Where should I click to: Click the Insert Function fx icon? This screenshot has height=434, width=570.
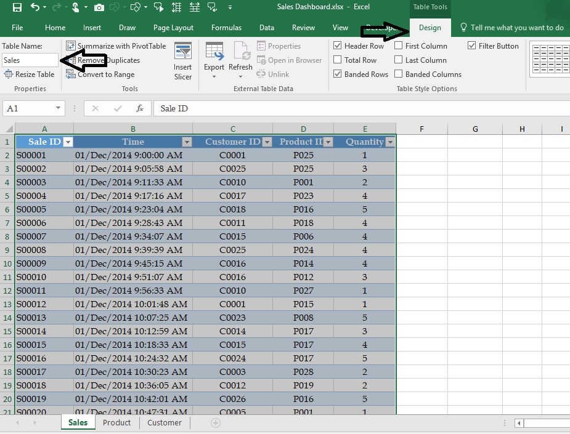click(x=140, y=108)
